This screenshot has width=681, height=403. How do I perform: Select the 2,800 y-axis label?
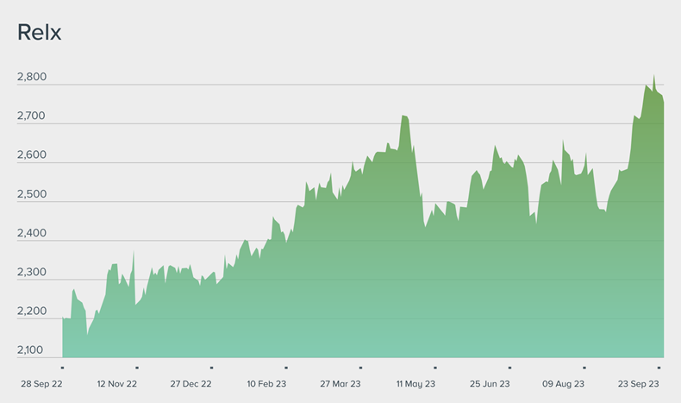click(32, 77)
